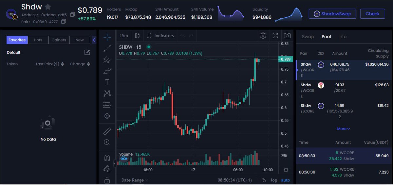Screen dimensions: 393x185
Task: Select the crosshair cursor tool
Action: 107,37
